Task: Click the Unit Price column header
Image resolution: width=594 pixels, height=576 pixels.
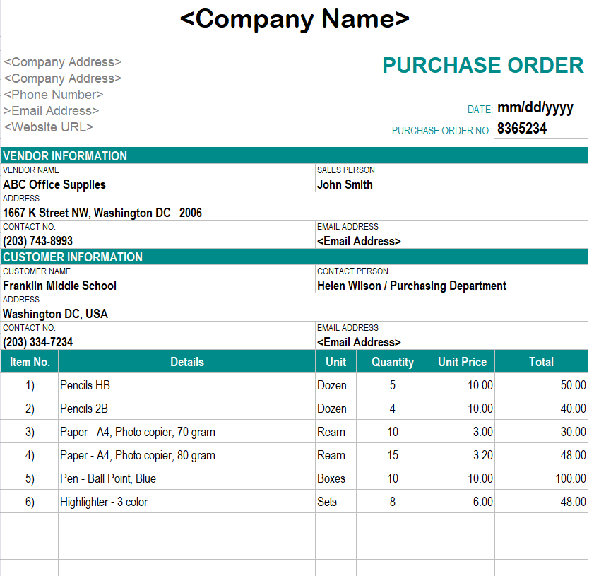Action: (x=462, y=362)
